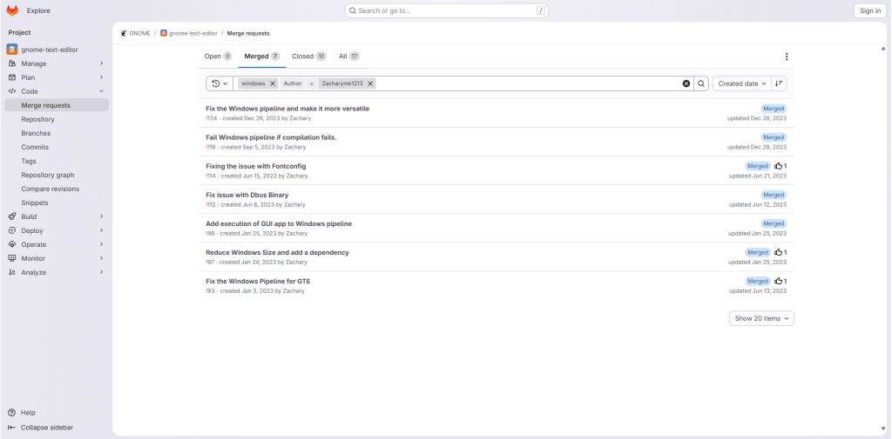The height and width of the screenshot is (439, 892).
Task: Open the Show 20 items dropdown
Action: (x=761, y=319)
